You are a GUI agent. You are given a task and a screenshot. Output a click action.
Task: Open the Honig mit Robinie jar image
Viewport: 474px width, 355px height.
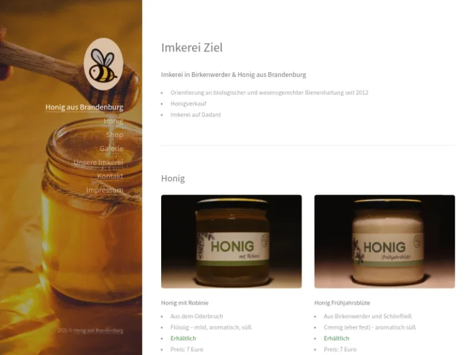(x=231, y=242)
